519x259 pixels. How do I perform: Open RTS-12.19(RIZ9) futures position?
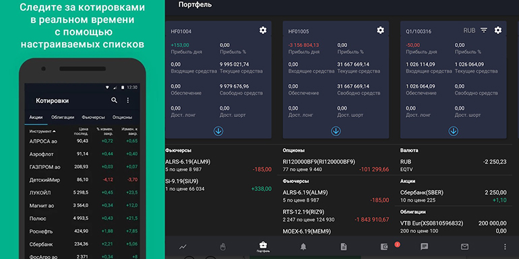click(336, 215)
